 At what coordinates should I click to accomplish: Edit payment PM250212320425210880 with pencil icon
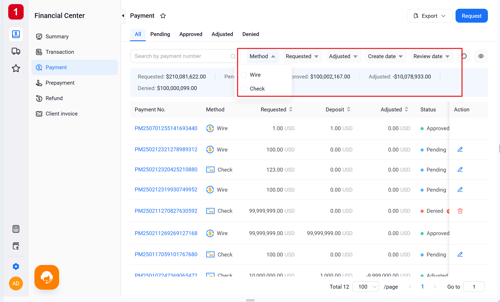[460, 170]
